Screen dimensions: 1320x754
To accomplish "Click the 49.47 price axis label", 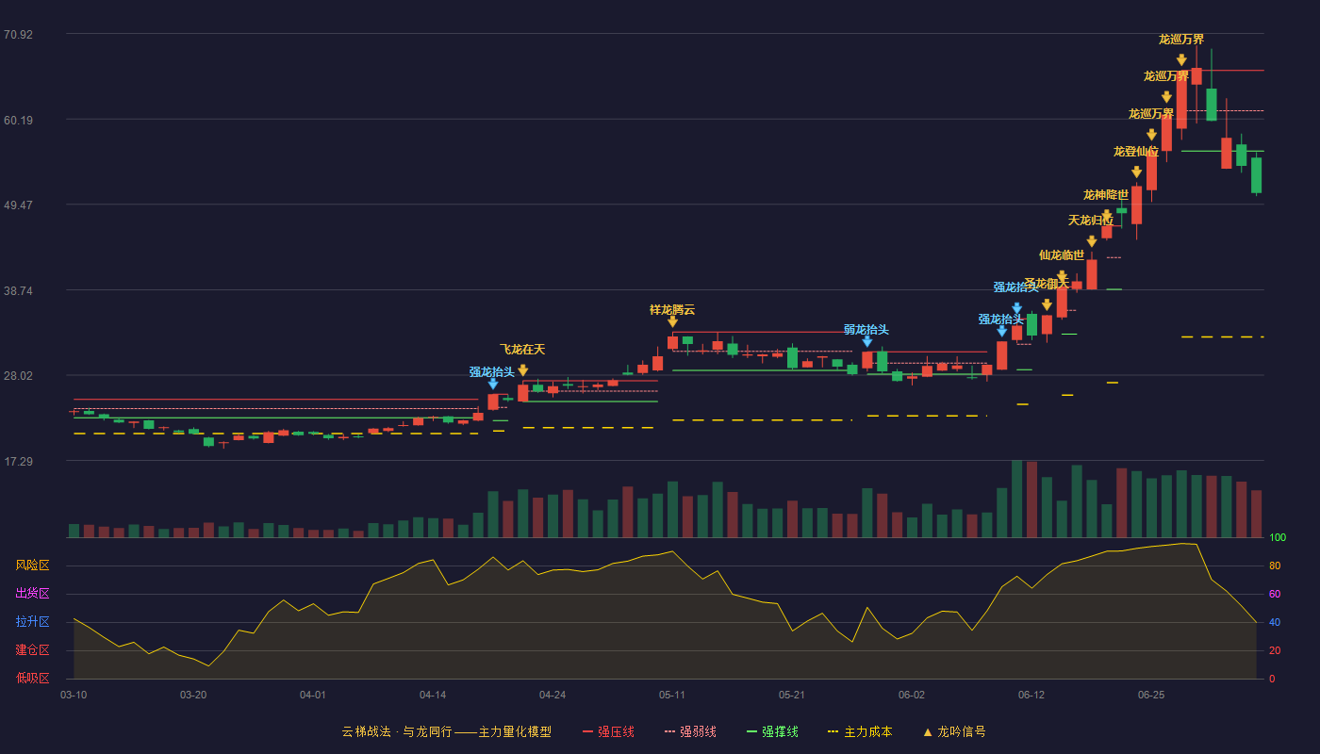I will (x=18, y=205).
